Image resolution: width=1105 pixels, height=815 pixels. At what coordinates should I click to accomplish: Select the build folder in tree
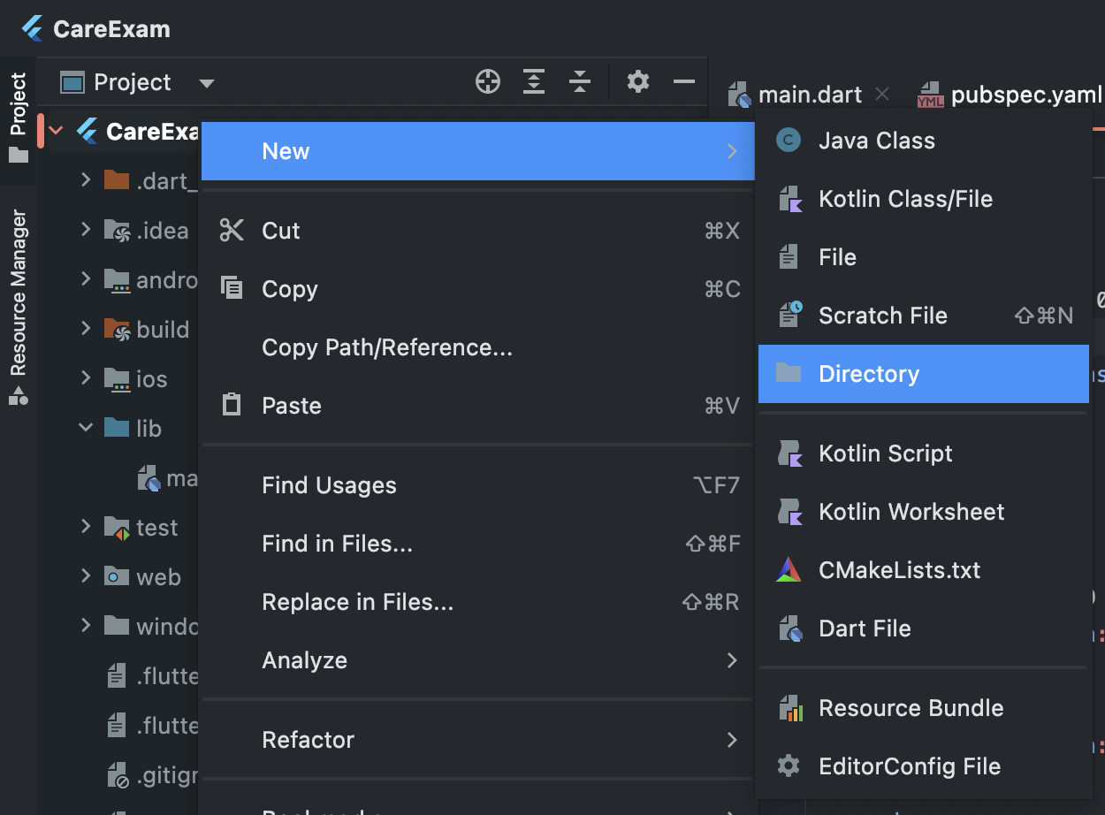click(146, 330)
